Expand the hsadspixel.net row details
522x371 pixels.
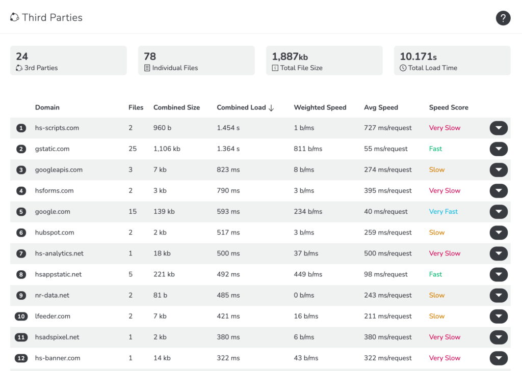coord(499,337)
